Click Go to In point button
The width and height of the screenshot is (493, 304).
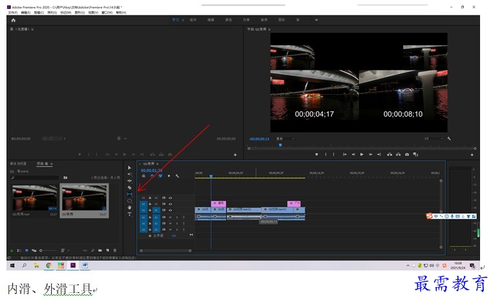point(345,154)
